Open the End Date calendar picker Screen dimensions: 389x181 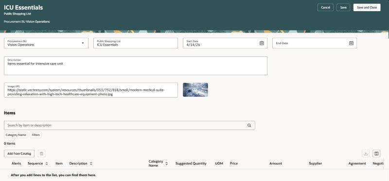click(x=351, y=43)
